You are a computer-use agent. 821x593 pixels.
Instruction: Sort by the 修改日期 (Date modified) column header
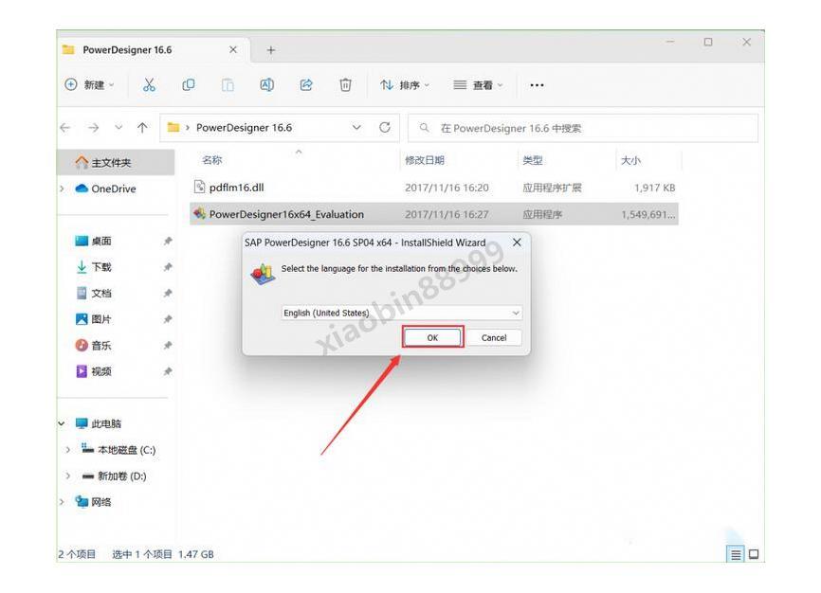[425, 160]
